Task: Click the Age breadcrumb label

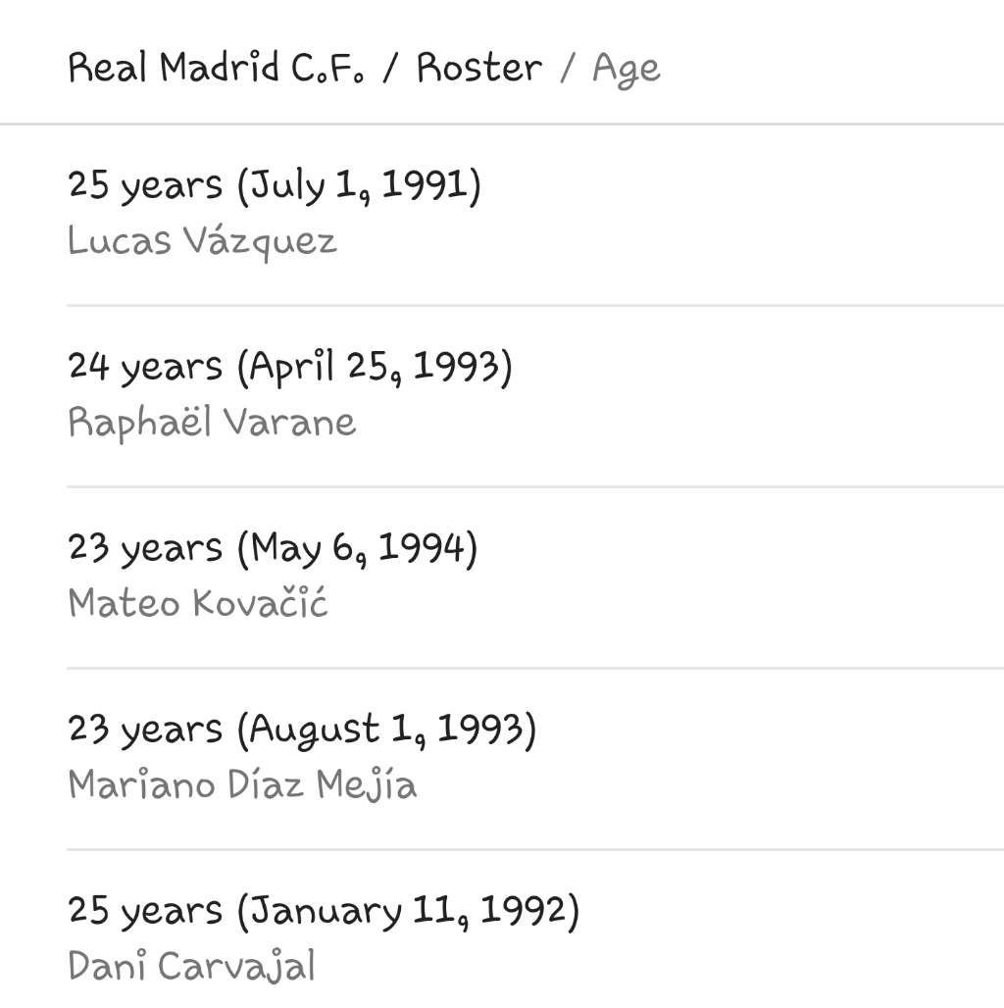Action: pos(627,70)
